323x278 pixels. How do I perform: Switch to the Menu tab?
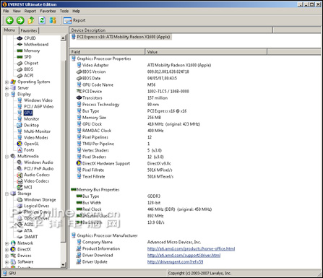9,30
